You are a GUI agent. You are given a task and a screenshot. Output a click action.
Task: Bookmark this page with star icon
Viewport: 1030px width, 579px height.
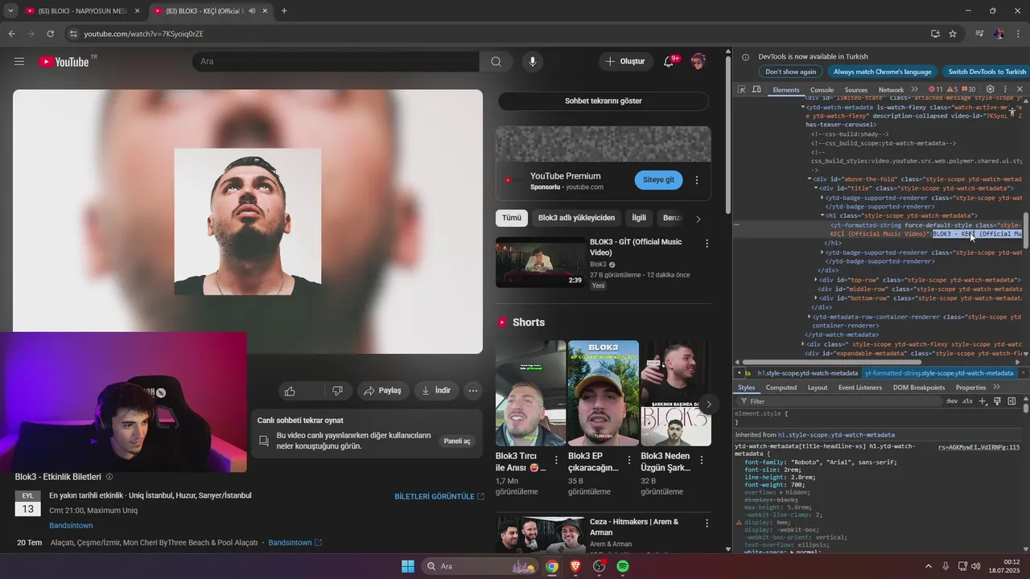[x=953, y=34]
